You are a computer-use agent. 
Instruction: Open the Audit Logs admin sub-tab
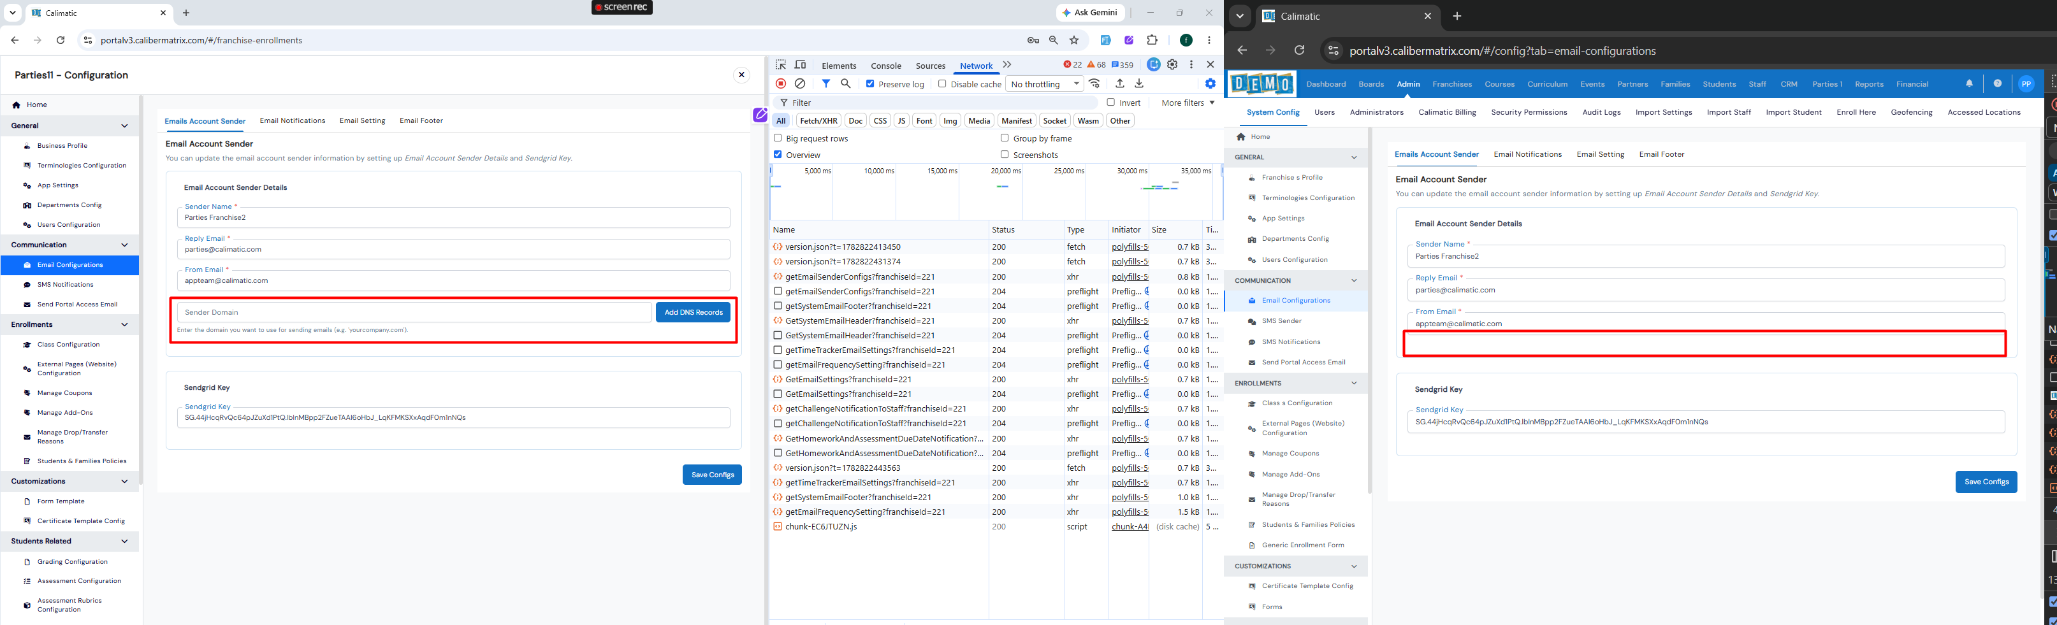pos(1601,113)
